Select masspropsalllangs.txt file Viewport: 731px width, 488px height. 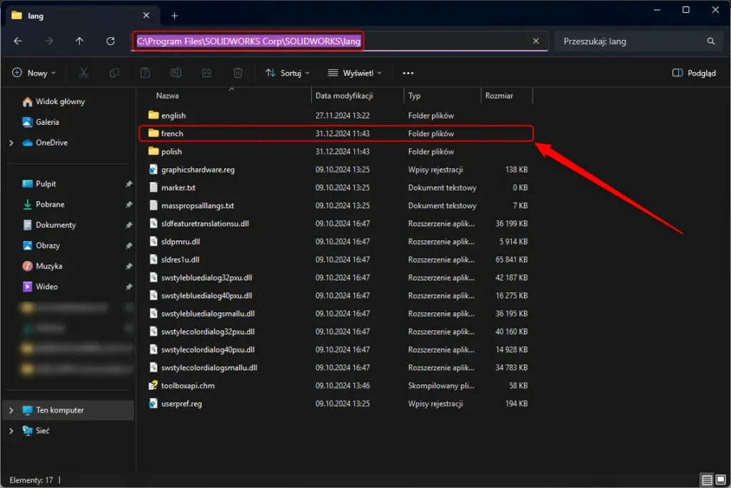tap(336, 205)
